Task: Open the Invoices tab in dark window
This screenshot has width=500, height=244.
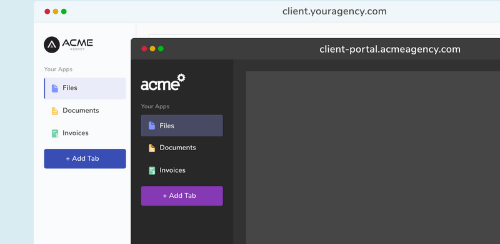Action: pos(182,170)
